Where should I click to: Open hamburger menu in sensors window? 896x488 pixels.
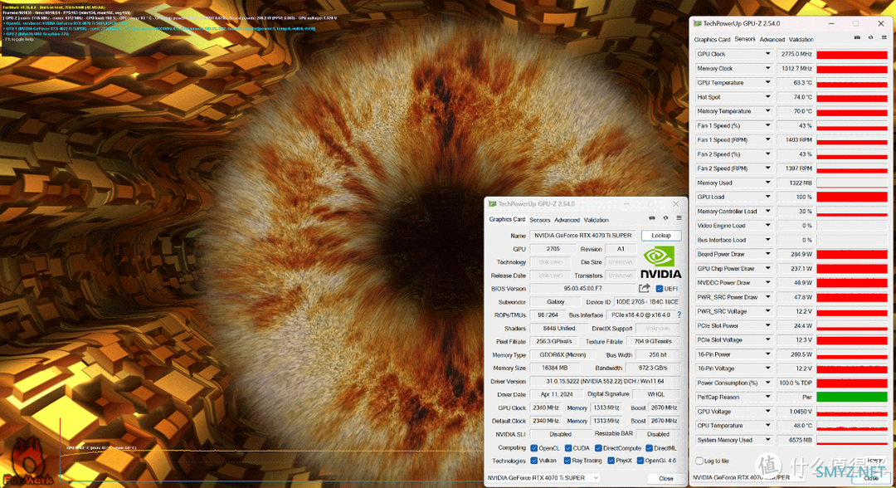884,37
